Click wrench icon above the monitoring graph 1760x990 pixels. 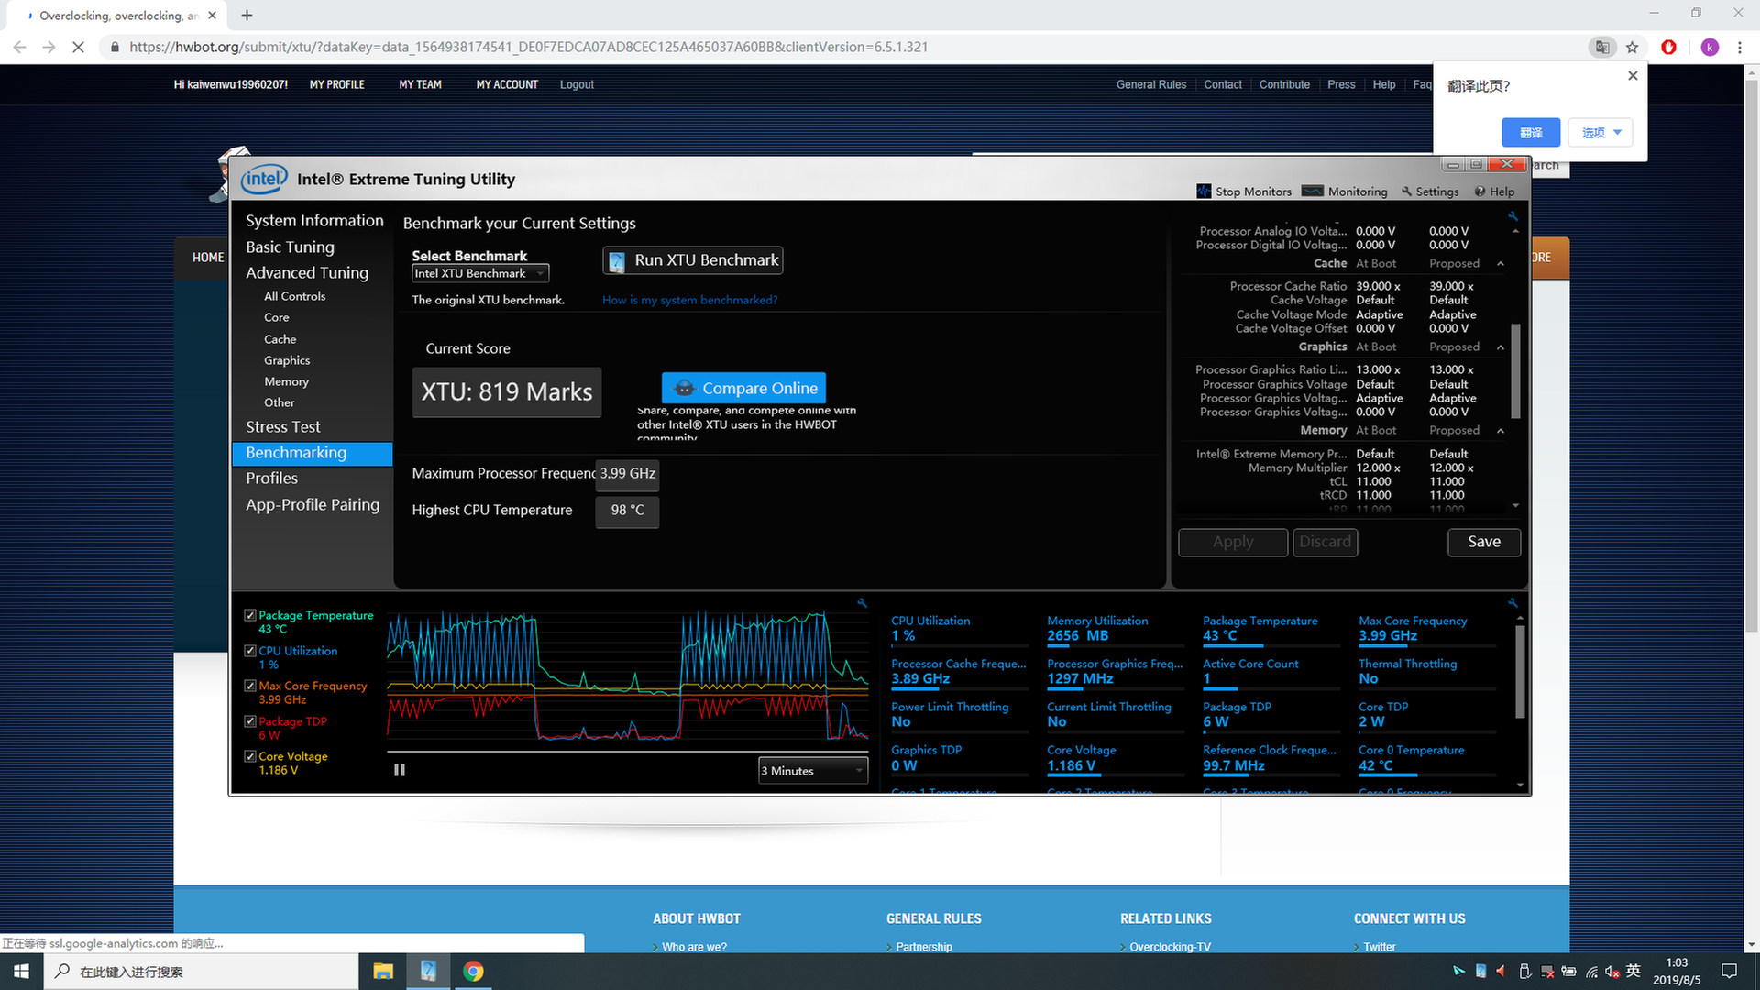[x=862, y=603]
